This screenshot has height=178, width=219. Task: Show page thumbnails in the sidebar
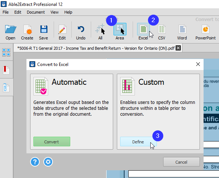(6, 52)
